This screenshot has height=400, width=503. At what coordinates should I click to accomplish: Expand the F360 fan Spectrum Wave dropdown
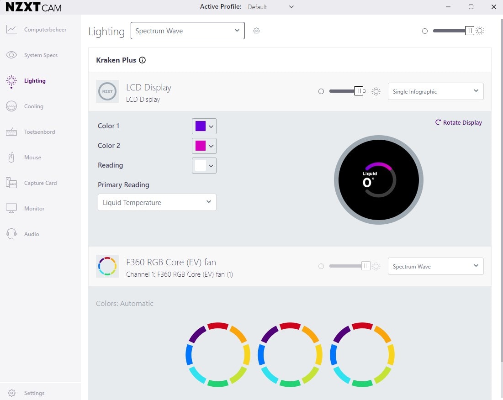pyautogui.click(x=436, y=266)
